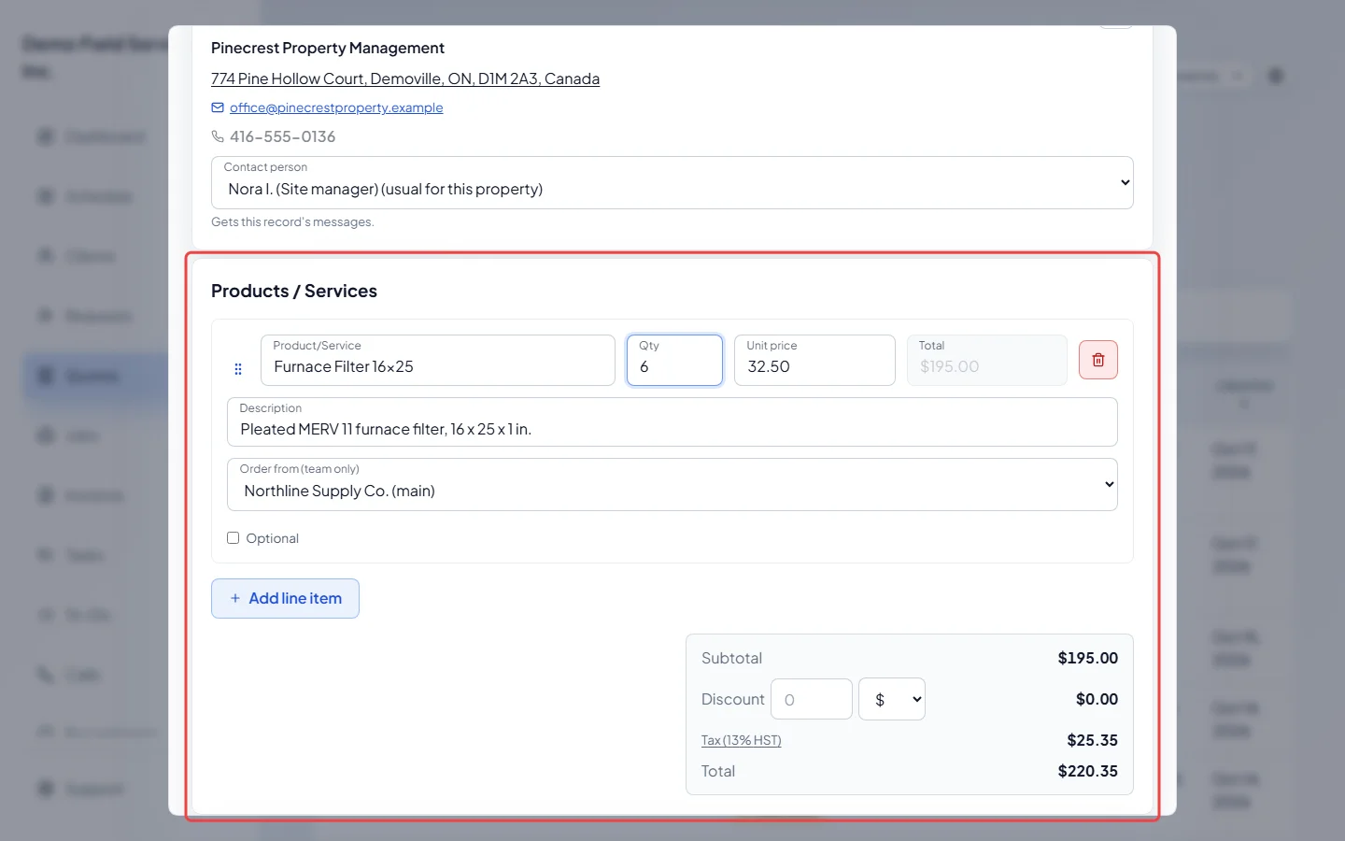The width and height of the screenshot is (1345, 841).
Task: Click the Description field
Action: (x=672, y=421)
